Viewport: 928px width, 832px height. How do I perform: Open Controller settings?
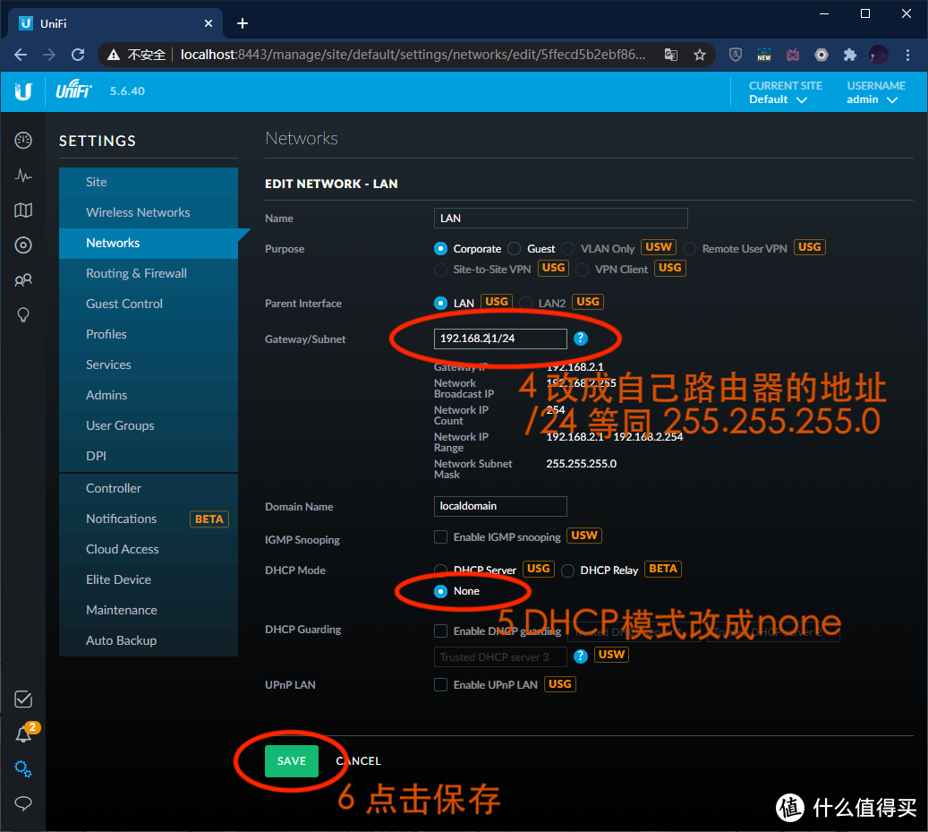[149, 488]
